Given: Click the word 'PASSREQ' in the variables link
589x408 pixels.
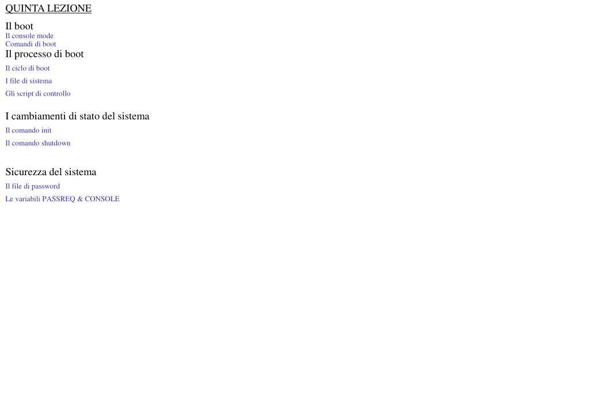Looking at the screenshot, I should 59,199.
